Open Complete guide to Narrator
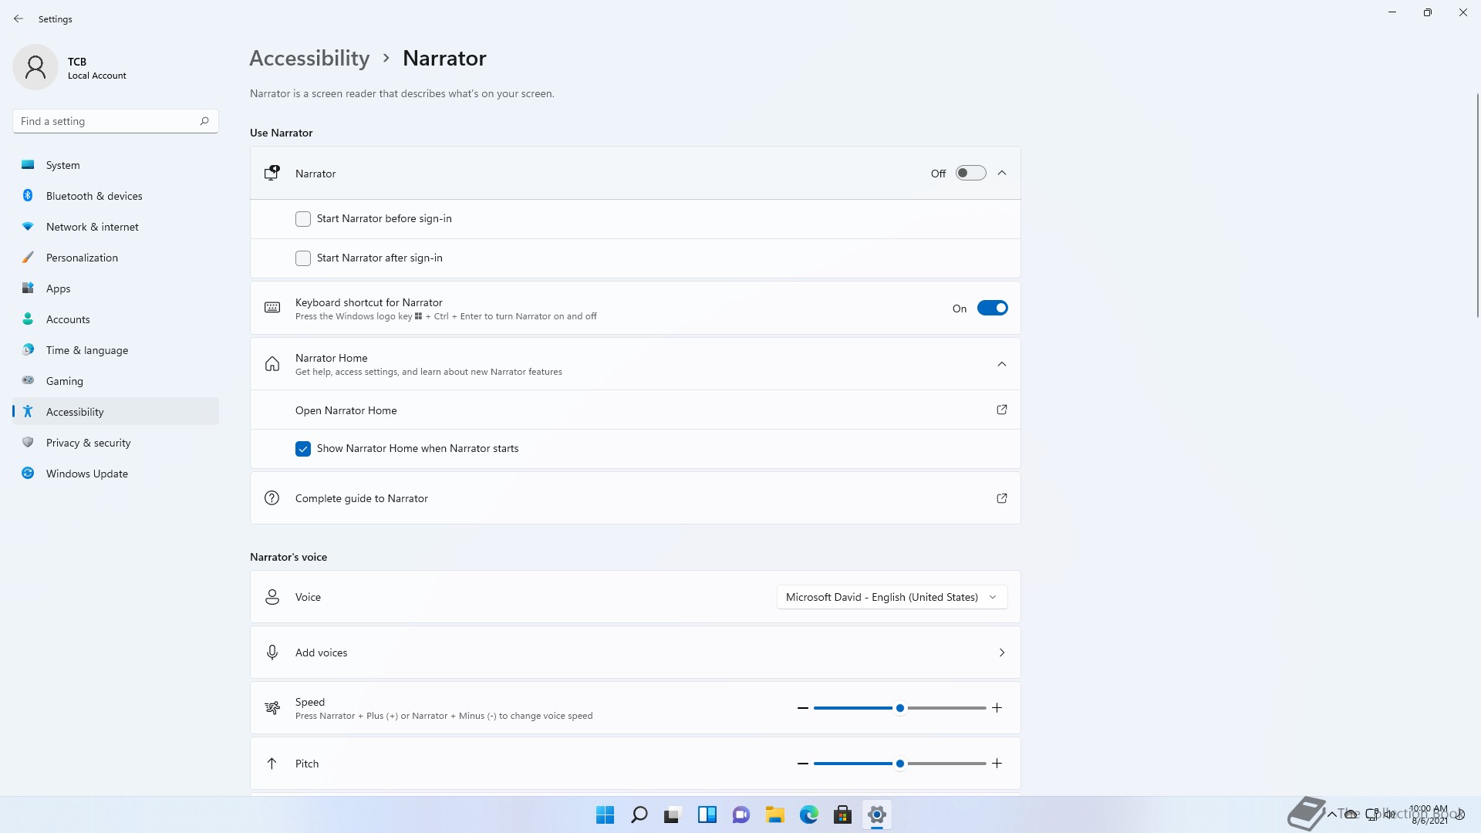The width and height of the screenshot is (1481, 833). 635,498
